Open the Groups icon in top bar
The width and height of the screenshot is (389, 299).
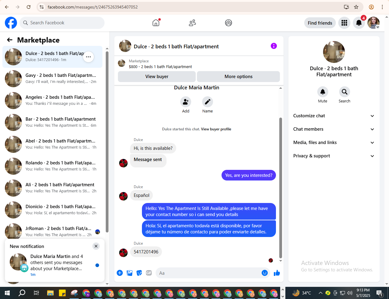tap(229, 23)
